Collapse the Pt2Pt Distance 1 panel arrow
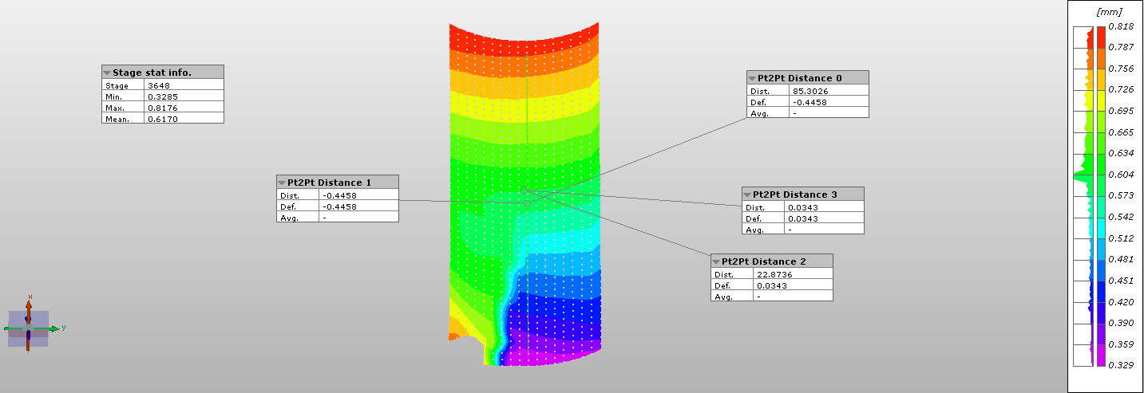 click(x=282, y=183)
